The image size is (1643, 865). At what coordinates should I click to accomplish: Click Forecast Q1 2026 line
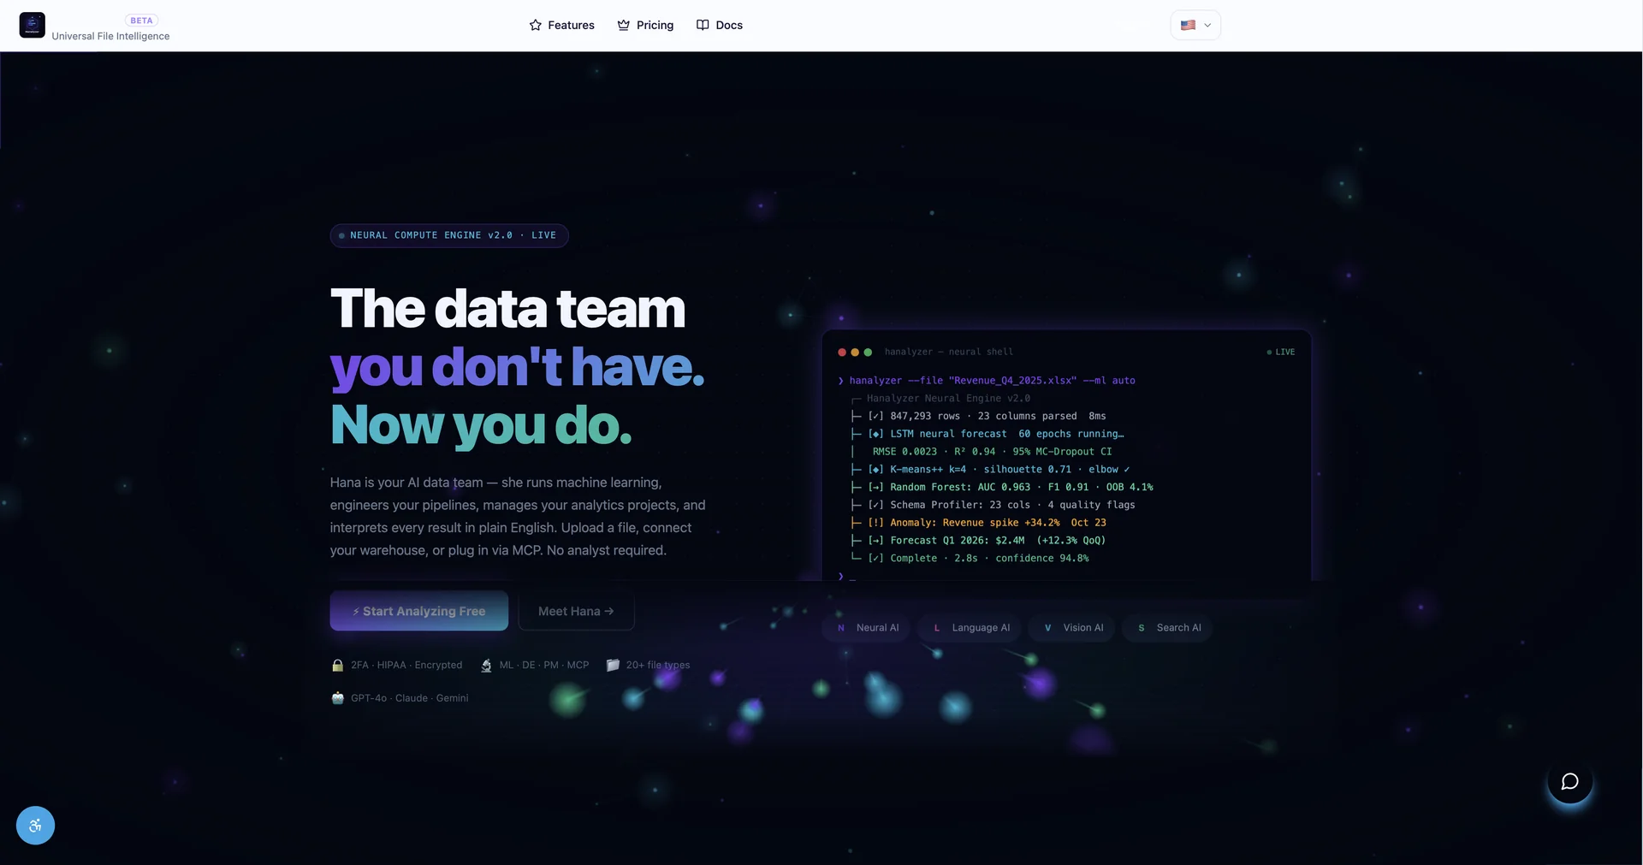[x=979, y=541]
